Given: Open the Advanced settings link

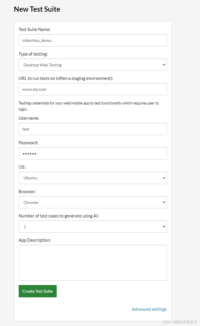Looking at the screenshot, I should pos(149,309).
